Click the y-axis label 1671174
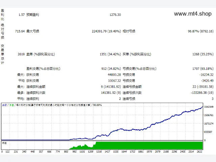The width and height of the screenshot is (216, 162). tap(209, 124)
